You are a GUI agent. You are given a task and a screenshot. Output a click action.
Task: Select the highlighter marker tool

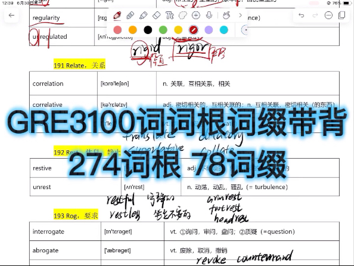point(144,16)
